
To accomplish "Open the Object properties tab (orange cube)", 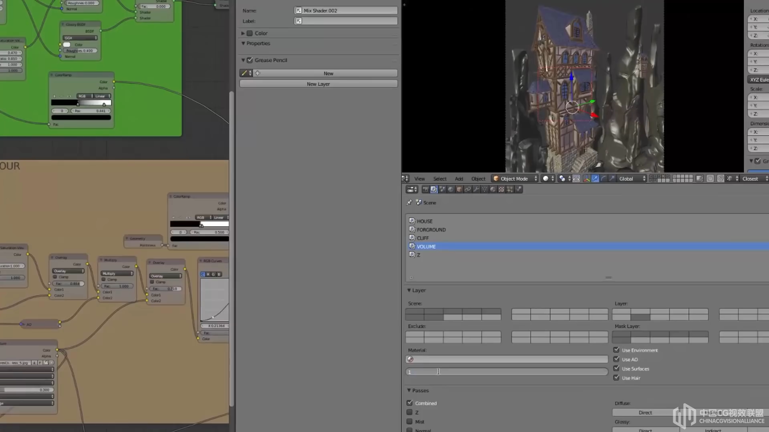I will pos(459,189).
